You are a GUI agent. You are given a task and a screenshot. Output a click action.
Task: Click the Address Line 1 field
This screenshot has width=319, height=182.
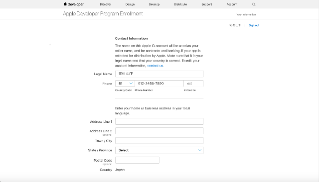tap(159, 121)
